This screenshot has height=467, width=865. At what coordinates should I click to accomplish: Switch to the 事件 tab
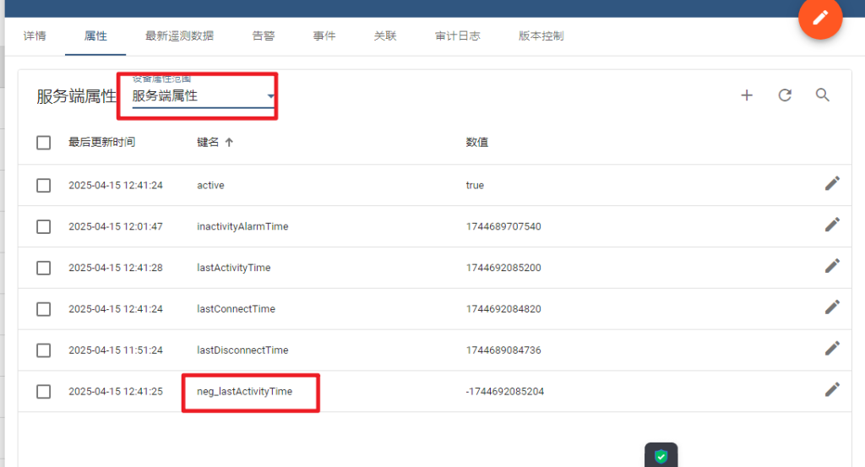324,35
